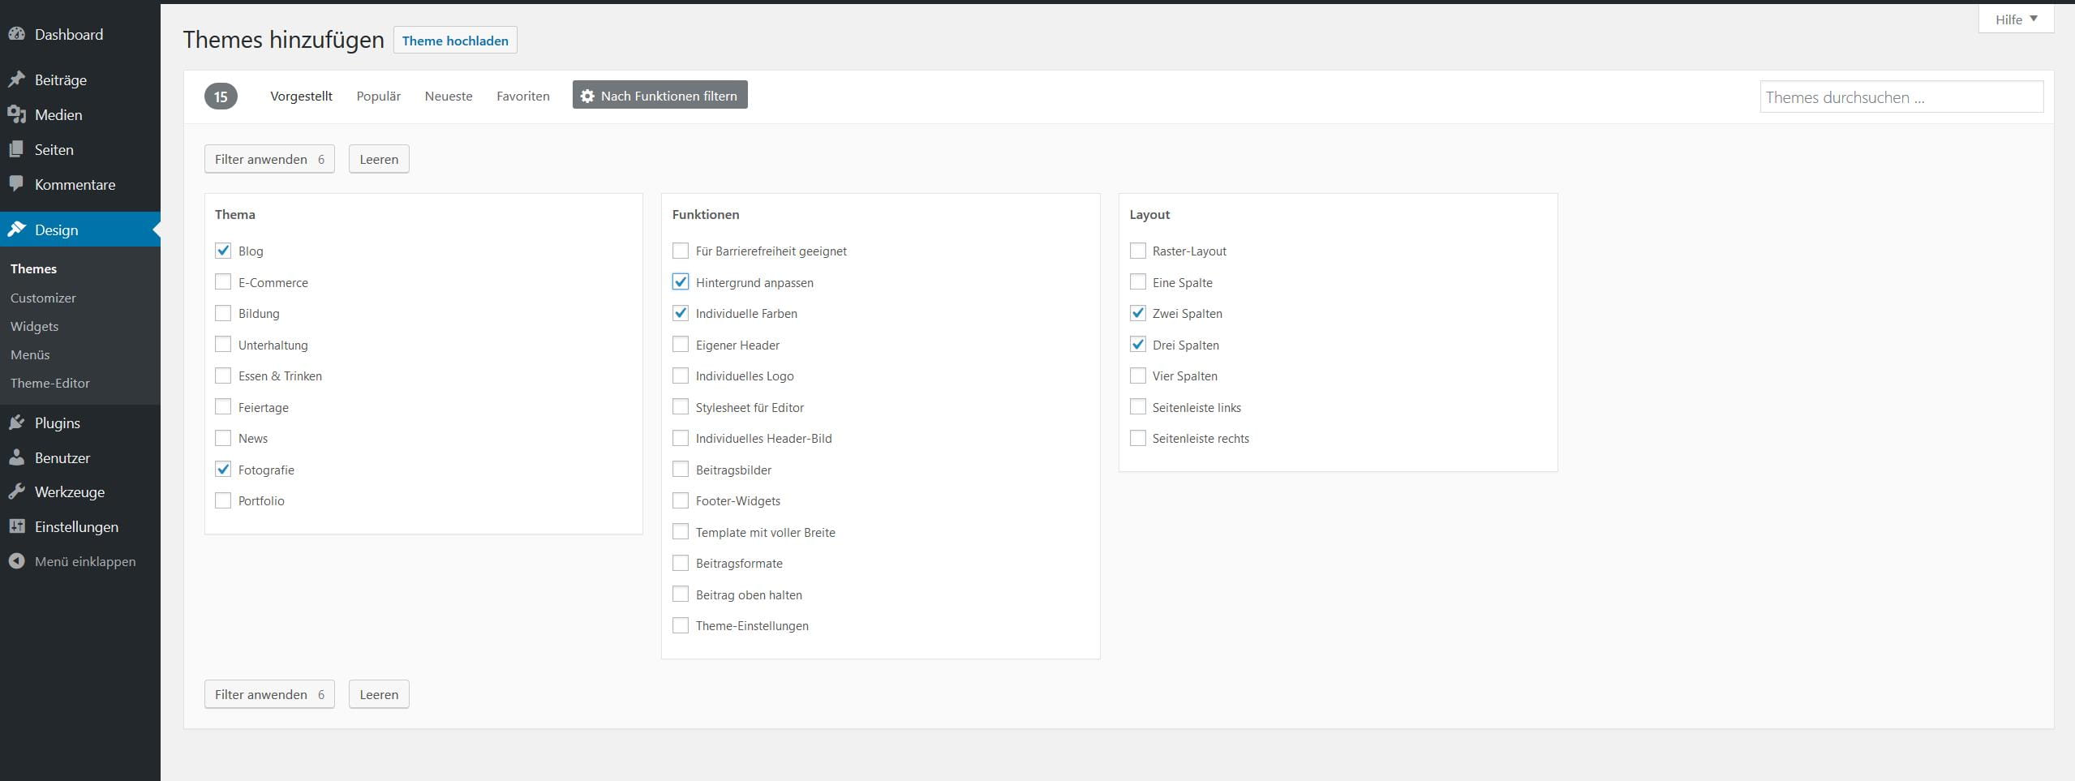Click the Kommentare speech bubble icon

tap(16, 184)
